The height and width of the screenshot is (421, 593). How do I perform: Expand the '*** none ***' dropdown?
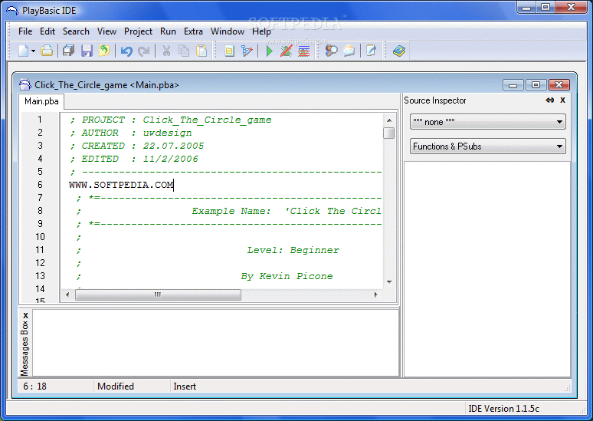point(488,122)
